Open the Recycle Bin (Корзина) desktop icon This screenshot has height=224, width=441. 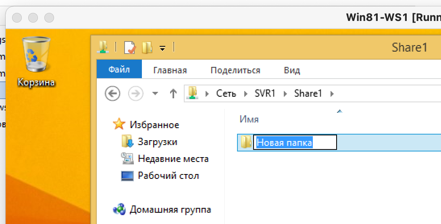click(36, 61)
